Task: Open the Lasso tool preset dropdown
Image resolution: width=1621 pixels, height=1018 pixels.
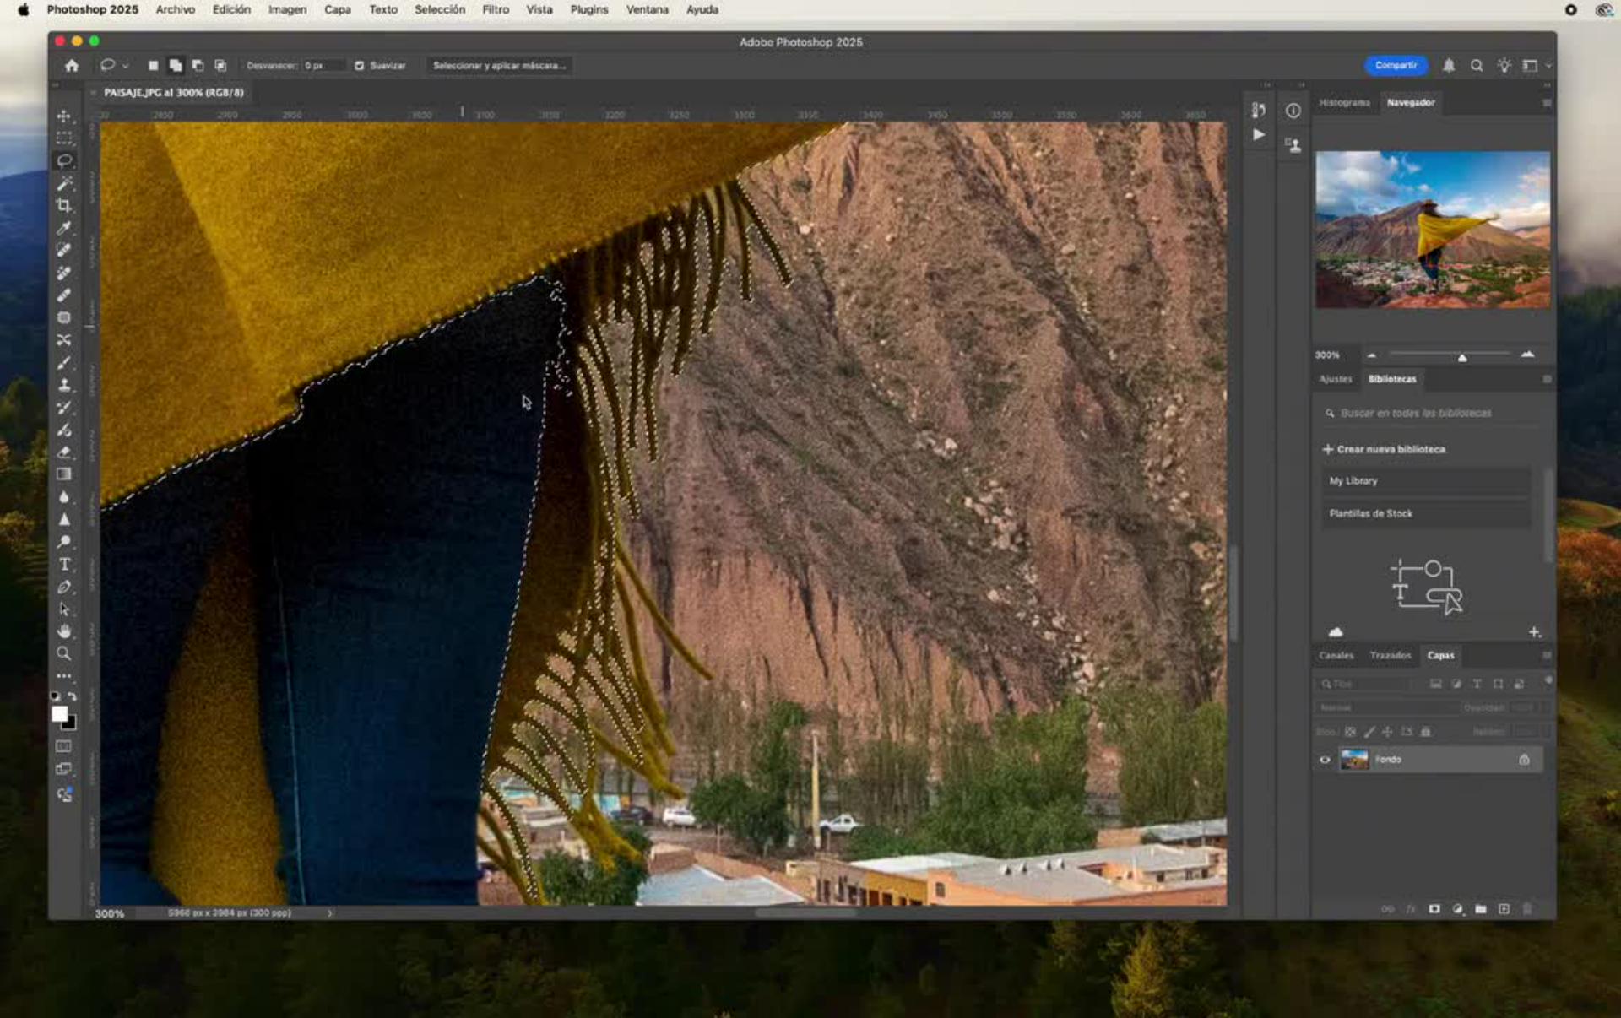Action: point(126,66)
